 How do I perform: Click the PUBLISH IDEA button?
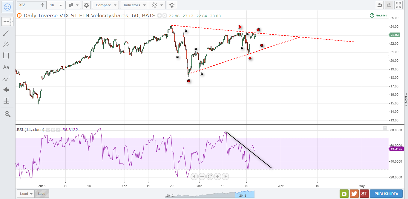[386, 194]
